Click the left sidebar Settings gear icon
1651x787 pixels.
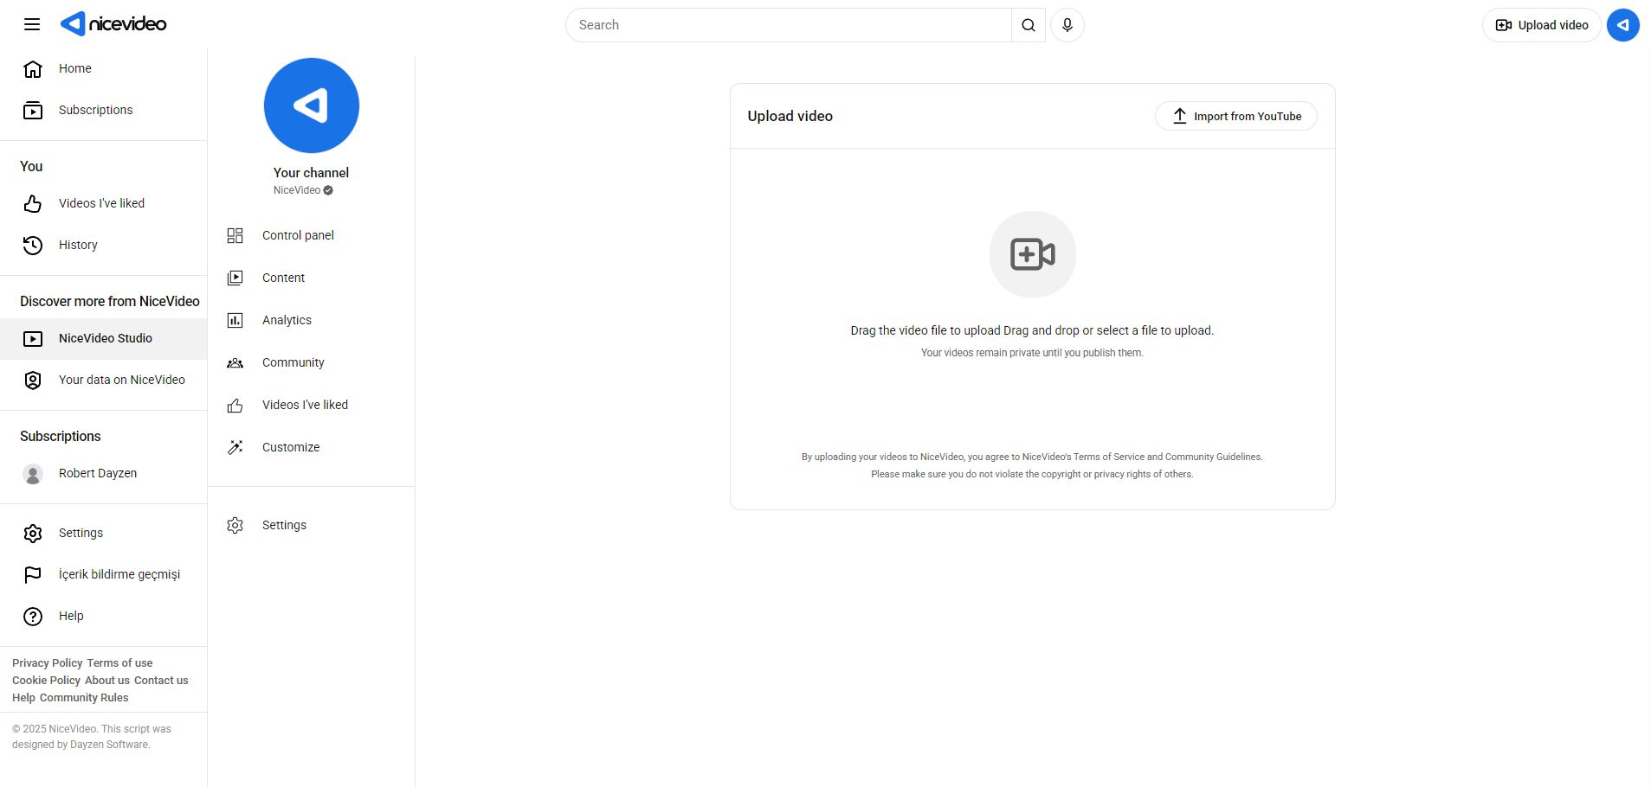point(33,534)
